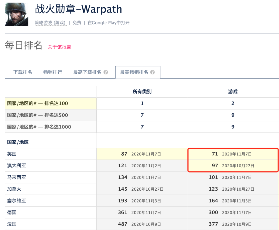The height and width of the screenshot is (230, 279).
Task: Click value 2 in the 排名达100 row
Action: [x=233, y=103]
